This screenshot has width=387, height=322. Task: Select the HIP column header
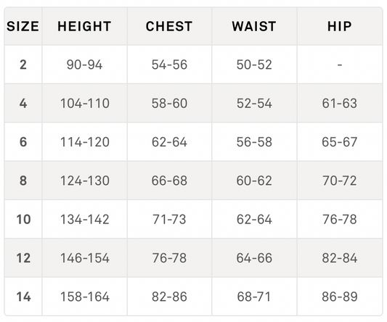(340, 26)
